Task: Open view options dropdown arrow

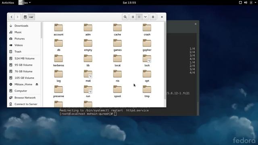Action: point(146,17)
